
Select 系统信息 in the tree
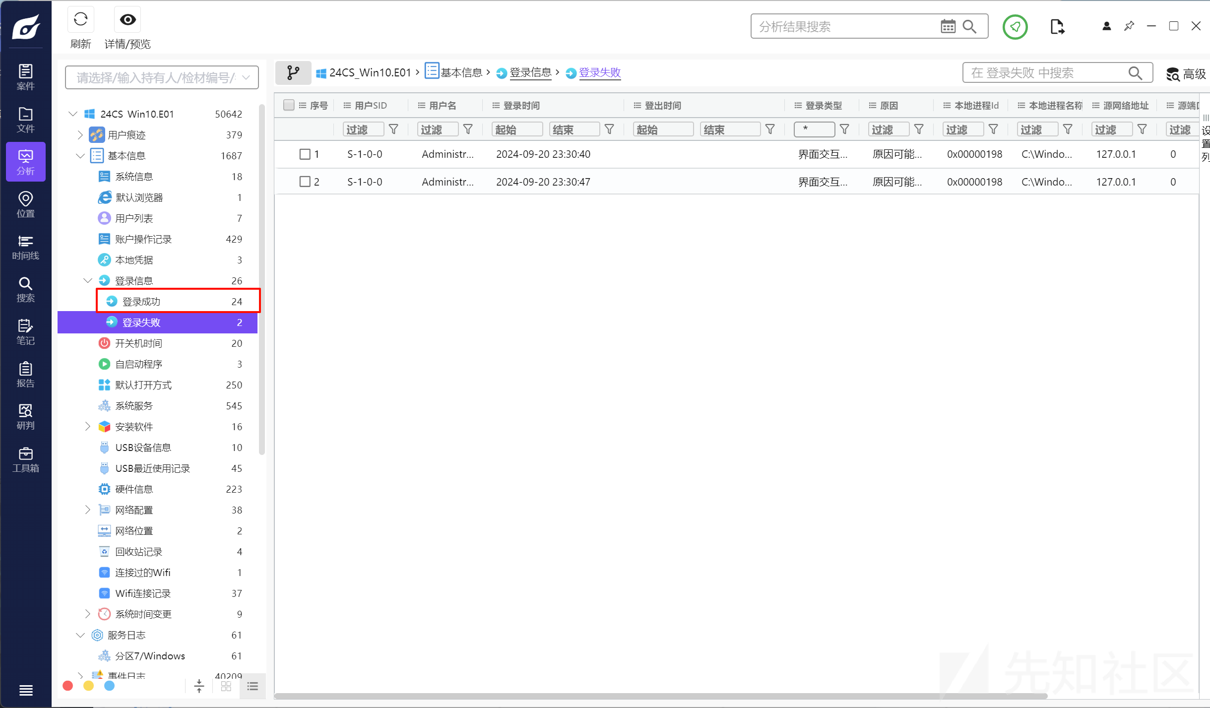pos(158,177)
